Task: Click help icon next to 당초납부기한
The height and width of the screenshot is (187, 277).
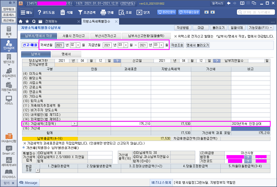Action: (x=117, y=61)
